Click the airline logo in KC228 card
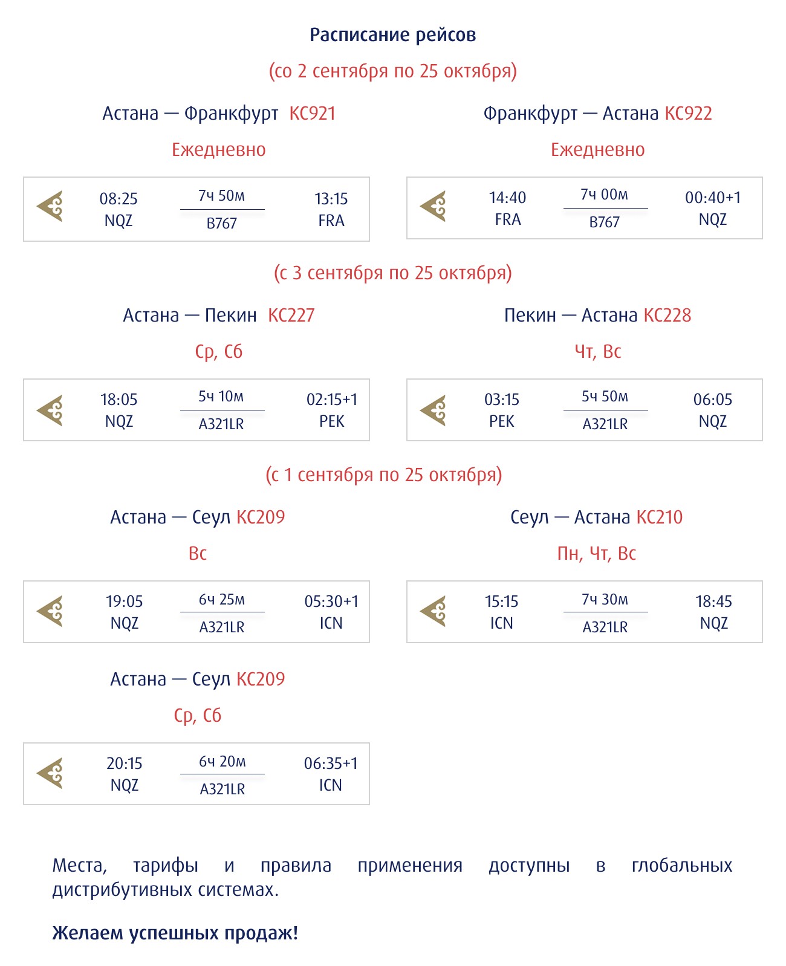This screenshot has height=966, width=786. coord(433,410)
